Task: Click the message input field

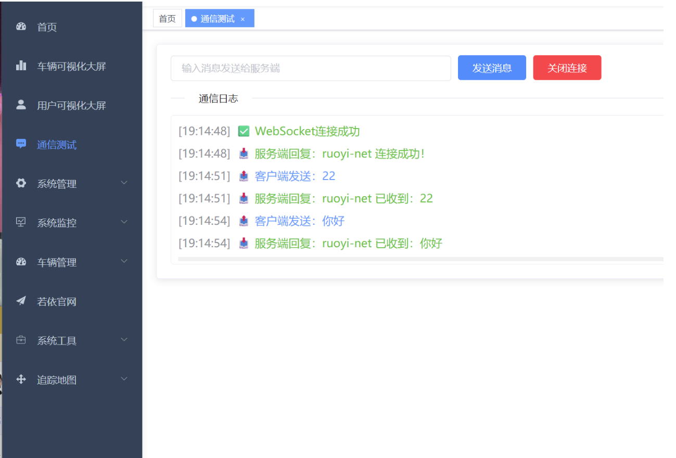Action: pos(311,68)
